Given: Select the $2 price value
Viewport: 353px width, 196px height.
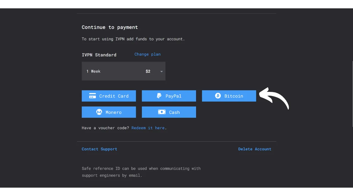Looking at the screenshot, I should coord(148,71).
